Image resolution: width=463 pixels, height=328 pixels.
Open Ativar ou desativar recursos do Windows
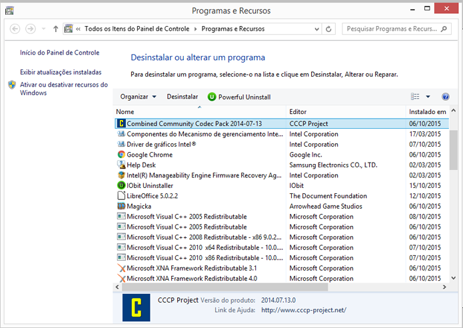63,89
